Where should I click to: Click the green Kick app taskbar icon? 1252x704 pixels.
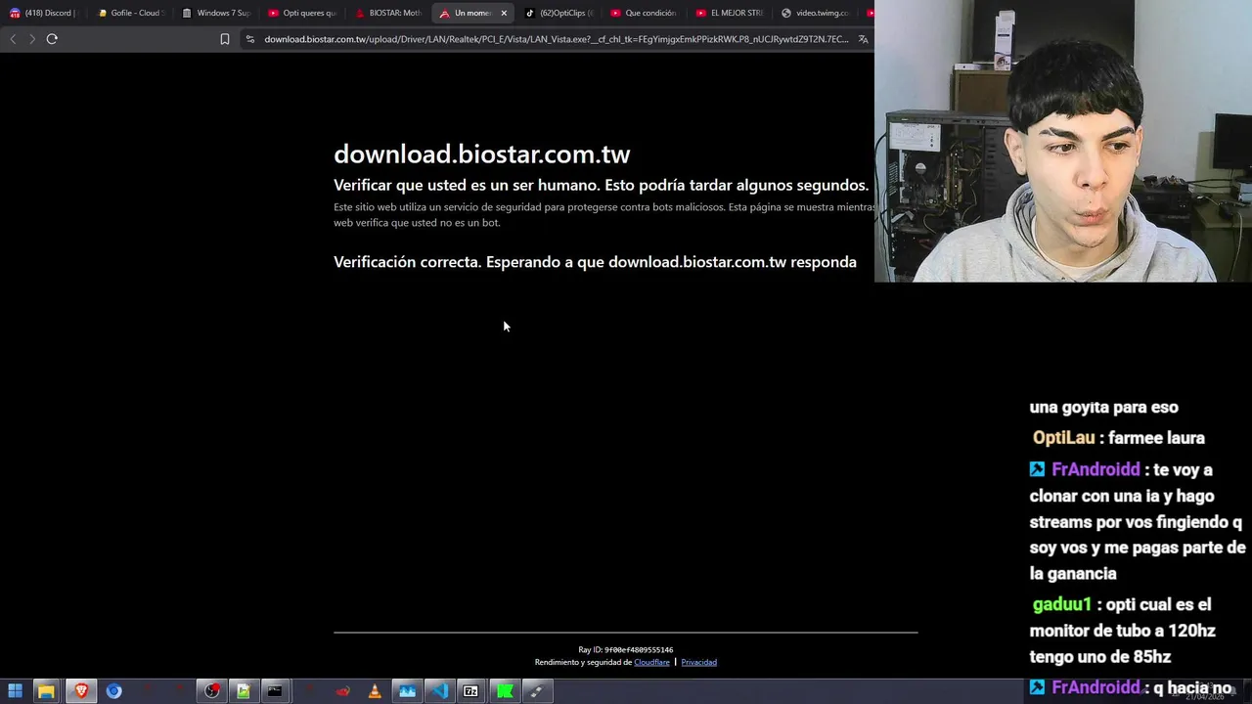point(504,691)
